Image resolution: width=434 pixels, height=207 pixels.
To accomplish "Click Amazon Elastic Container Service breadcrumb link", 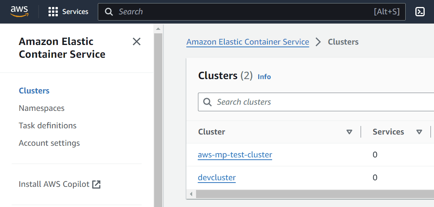I will [248, 42].
